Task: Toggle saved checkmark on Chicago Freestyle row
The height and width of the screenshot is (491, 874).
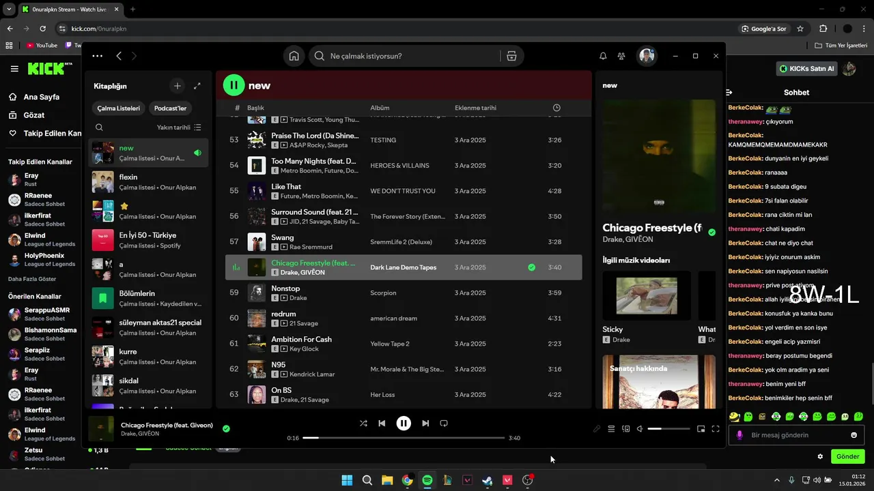Action: [531, 267]
